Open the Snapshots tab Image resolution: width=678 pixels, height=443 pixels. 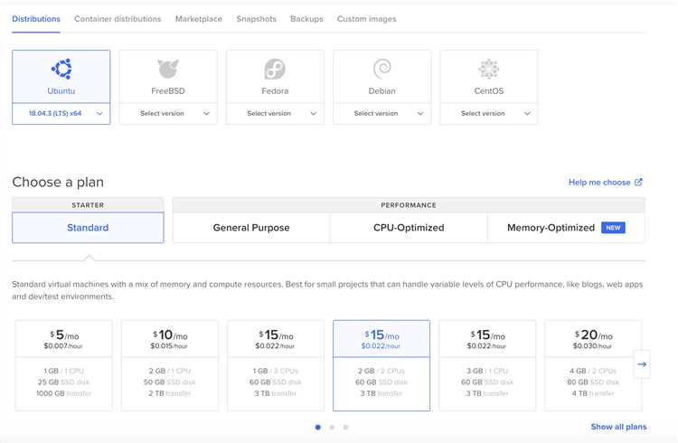pos(257,19)
